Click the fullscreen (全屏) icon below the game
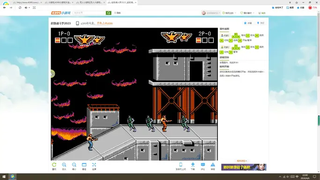The height and width of the screenshot is (180, 320). point(94,165)
